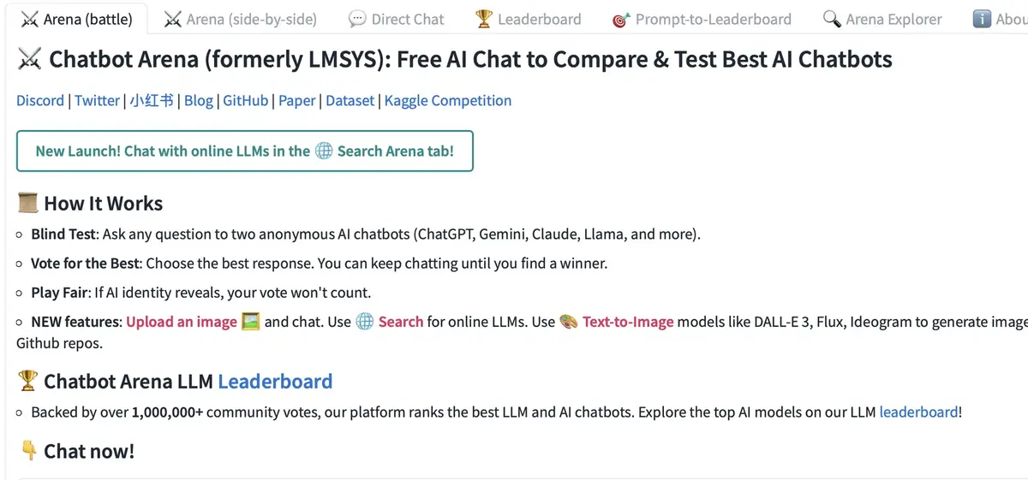Screen dimensions: 1028x480
Task: Open the Arena Explorer tab
Action: tap(894, 19)
